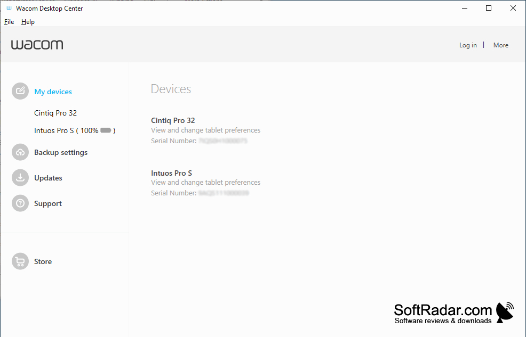Click the My devices pen-tablet icon
Image resolution: width=526 pixels, height=337 pixels.
(x=20, y=91)
